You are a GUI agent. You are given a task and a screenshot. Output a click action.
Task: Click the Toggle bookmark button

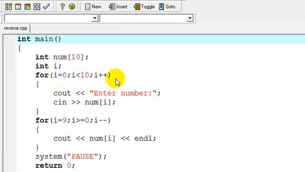click(x=144, y=7)
